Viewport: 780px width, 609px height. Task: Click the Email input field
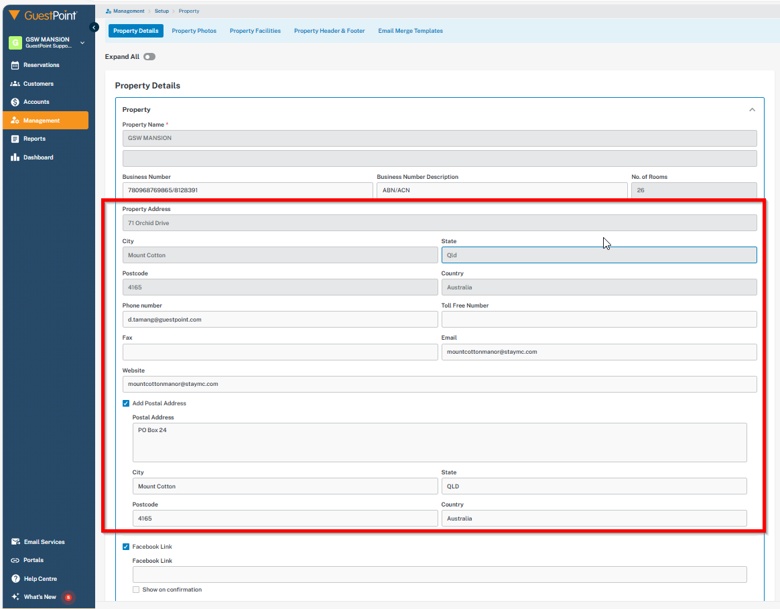coord(599,352)
